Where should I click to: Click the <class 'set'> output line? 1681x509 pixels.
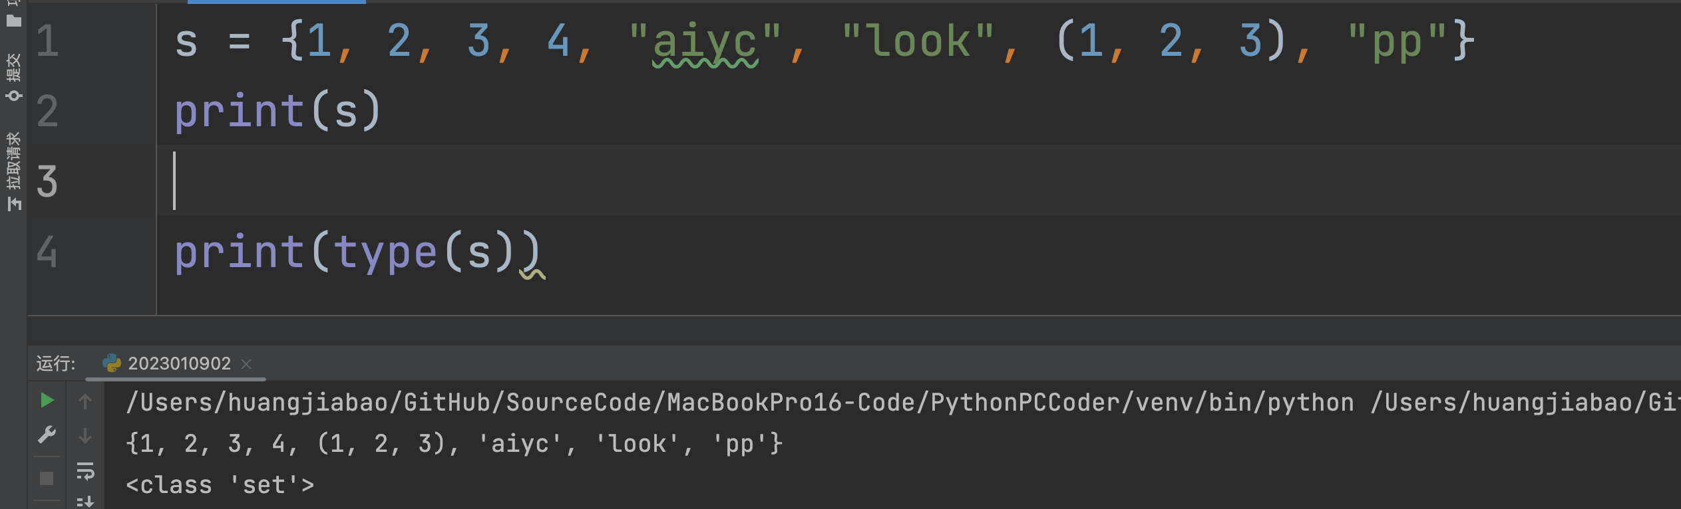pyautogui.click(x=220, y=485)
